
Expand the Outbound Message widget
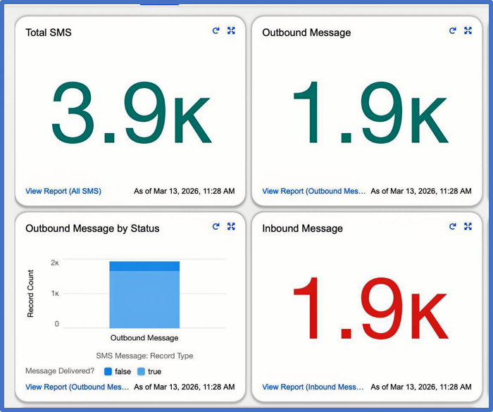click(x=468, y=30)
